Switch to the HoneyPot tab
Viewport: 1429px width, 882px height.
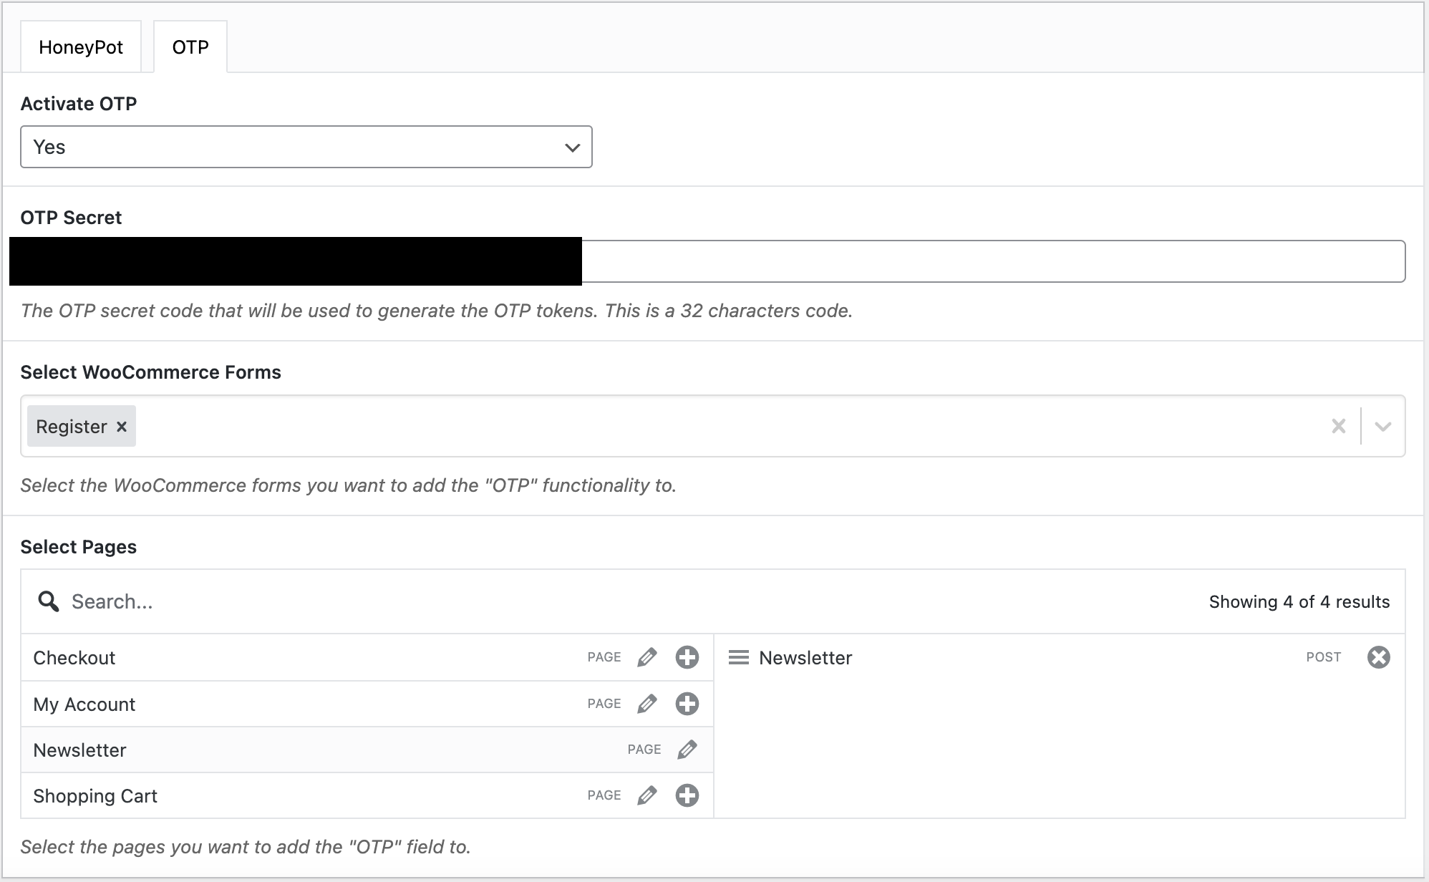tap(81, 47)
